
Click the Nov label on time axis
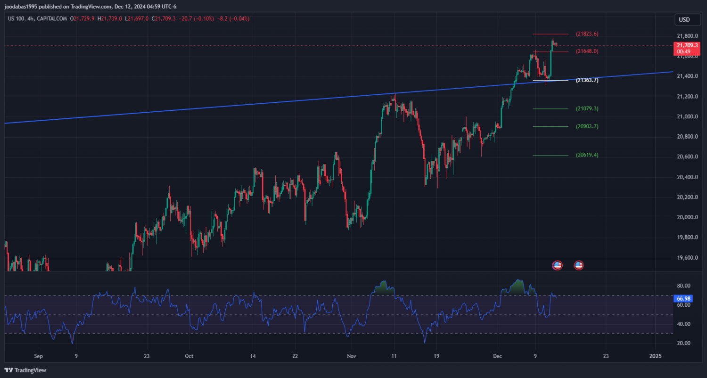(x=350, y=356)
